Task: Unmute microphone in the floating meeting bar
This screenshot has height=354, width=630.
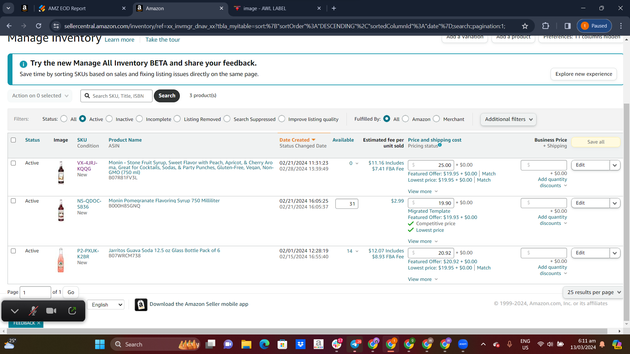Action: coord(33,311)
